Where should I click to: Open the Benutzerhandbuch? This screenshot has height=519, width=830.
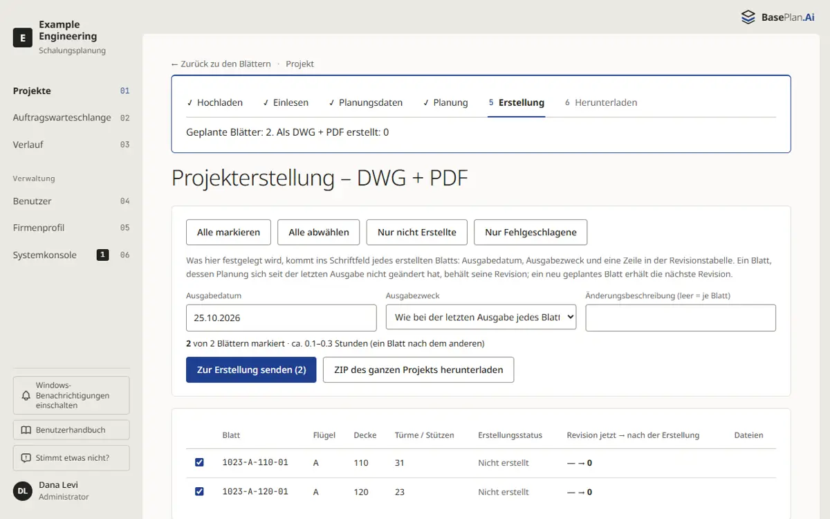71,430
